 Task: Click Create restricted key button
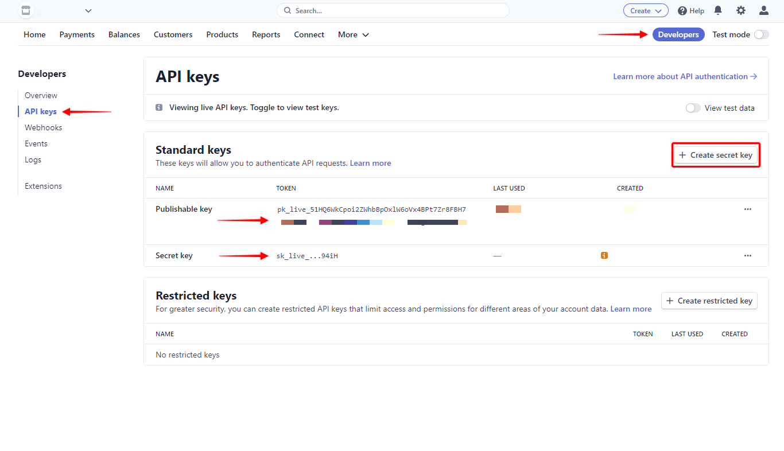pos(709,301)
